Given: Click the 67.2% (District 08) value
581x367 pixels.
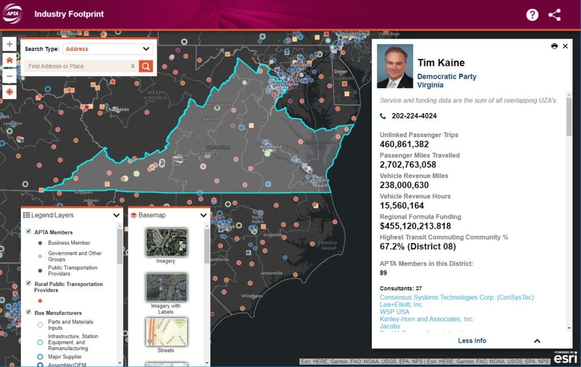Looking at the screenshot, I should coord(418,246).
